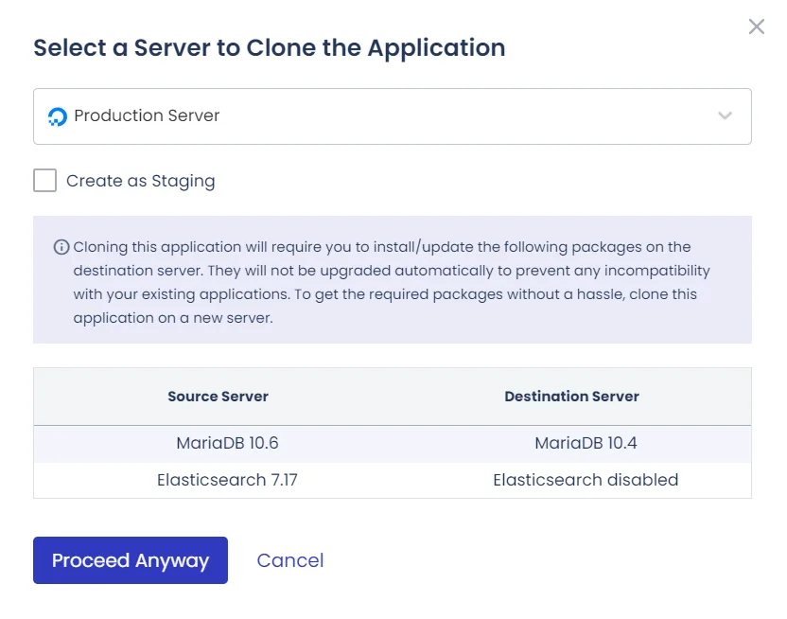The height and width of the screenshot is (619, 787).
Task: Cancel the cloning operation
Action: click(290, 560)
